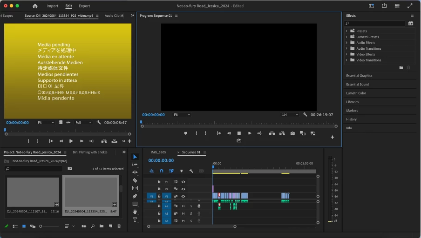The height and width of the screenshot is (238, 421).
Task: Select the Pen tool in tools panel
Action: click(135, 196)
